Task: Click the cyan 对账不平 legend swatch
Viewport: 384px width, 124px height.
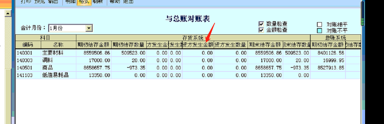Action: 319,31
